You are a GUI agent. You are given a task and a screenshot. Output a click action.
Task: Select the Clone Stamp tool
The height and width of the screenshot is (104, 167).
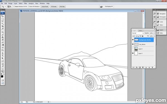pyautogui.click(x=3, y=37)
